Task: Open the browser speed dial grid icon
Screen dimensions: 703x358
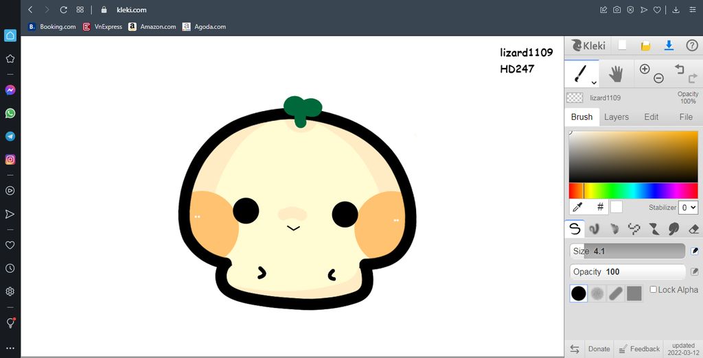Action: pyautogui.click(x=80, y=10)
